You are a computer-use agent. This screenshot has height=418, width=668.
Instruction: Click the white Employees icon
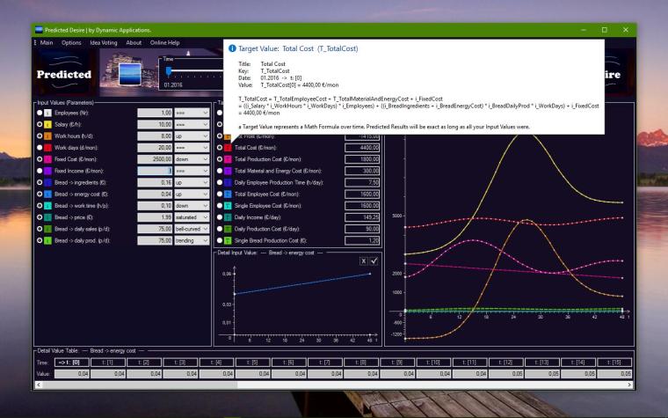tap(47, 113)
